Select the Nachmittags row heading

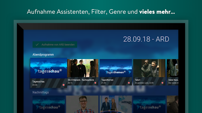pyautogui.click(x=41, y=92)
